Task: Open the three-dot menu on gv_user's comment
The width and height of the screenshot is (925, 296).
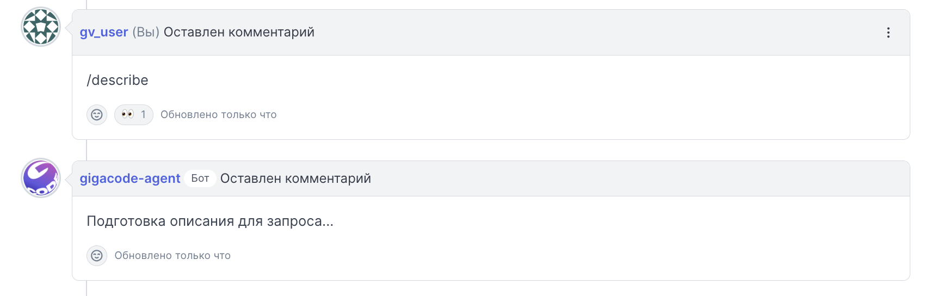Action: (888, 33)
